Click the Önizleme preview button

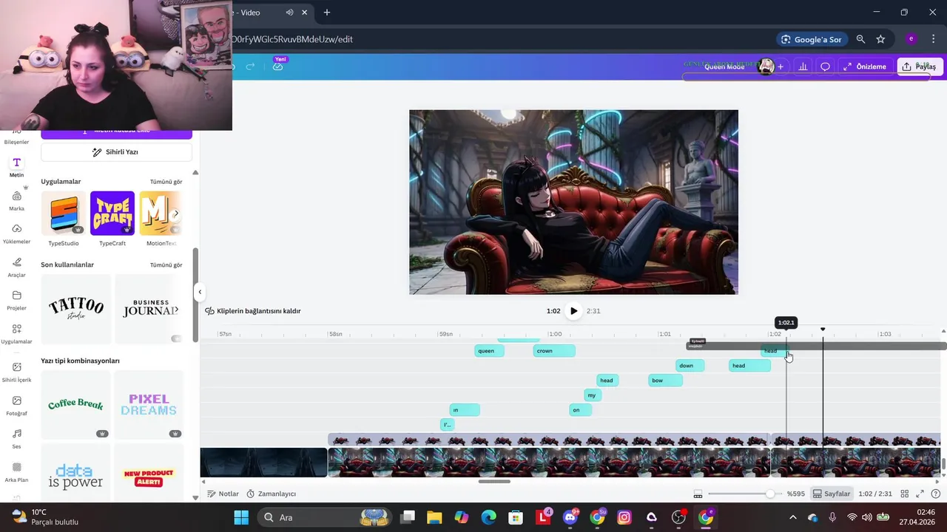(x=864, y=66)
